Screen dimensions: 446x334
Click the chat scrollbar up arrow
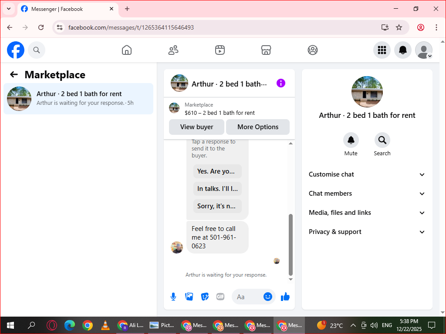coord(291,144)
